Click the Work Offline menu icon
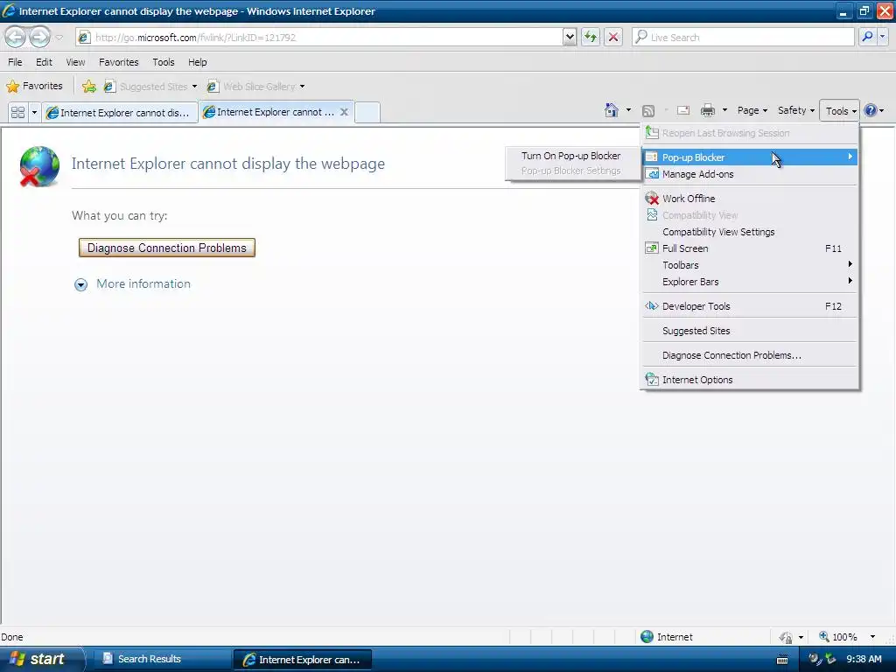Image resolution: width=896 pixels, height=672 pixels. [652, 199]
